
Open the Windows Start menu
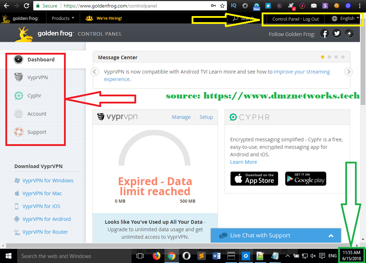[9, 256]
